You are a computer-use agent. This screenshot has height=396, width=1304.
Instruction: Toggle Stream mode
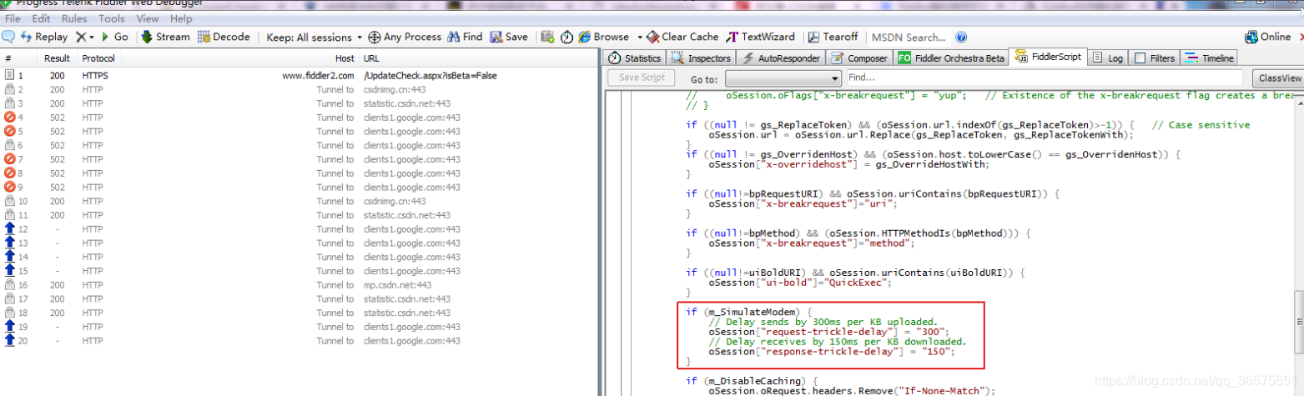click(x=165, y=37)
